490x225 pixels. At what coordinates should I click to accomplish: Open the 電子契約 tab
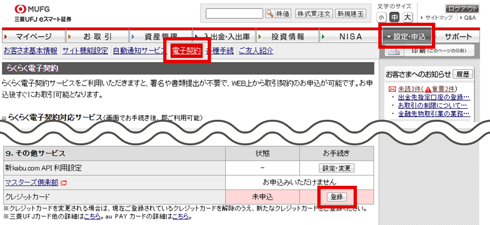pyautogui.click(x=186, y=51)
